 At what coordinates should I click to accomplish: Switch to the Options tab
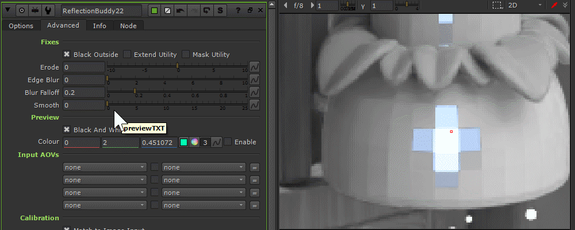point(21,26)
